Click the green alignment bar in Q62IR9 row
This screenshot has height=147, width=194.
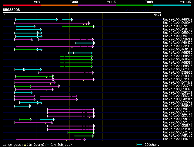[x=81, y=133]
